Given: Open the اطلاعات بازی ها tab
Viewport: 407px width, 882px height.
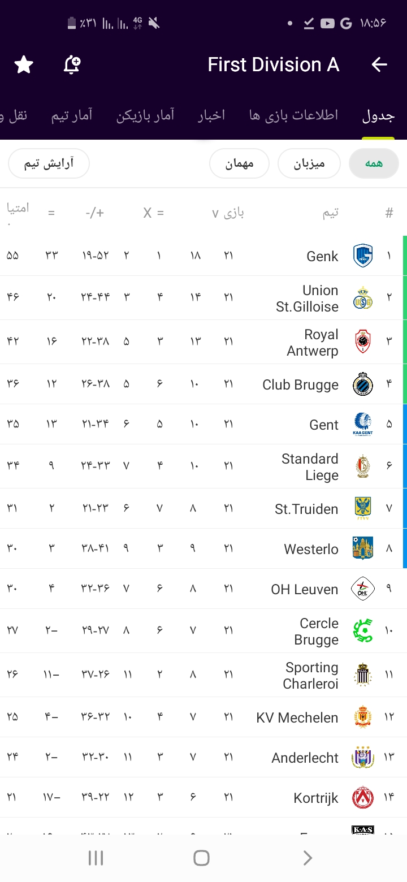Looking at the screenshot, I should coord(293,116).
